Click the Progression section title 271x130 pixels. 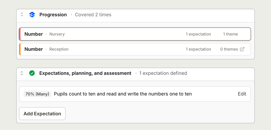53,15
